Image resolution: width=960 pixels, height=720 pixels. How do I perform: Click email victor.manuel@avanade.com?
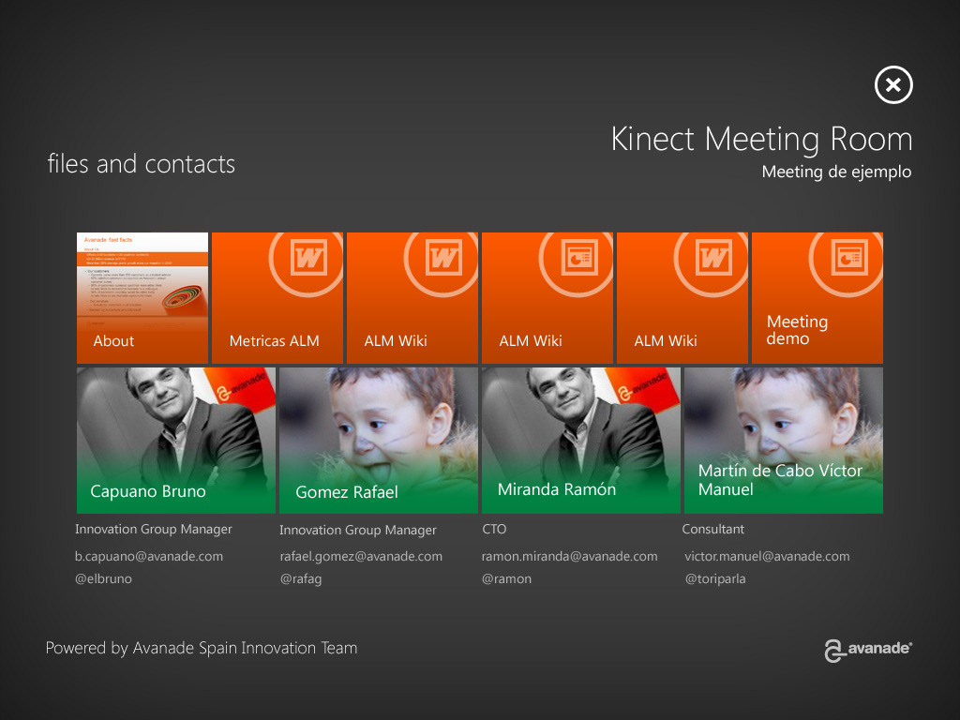point(767,557)
